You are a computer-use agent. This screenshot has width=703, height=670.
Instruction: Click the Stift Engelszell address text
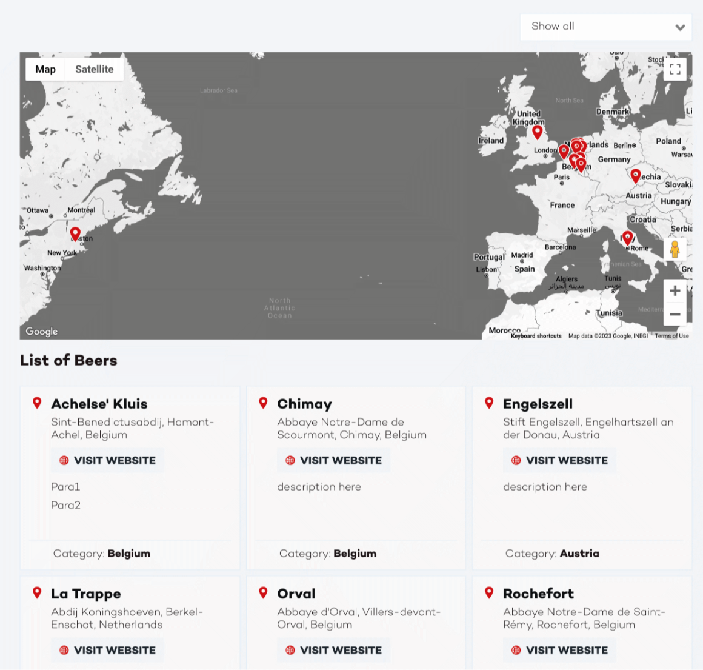(x=588, y=428)
